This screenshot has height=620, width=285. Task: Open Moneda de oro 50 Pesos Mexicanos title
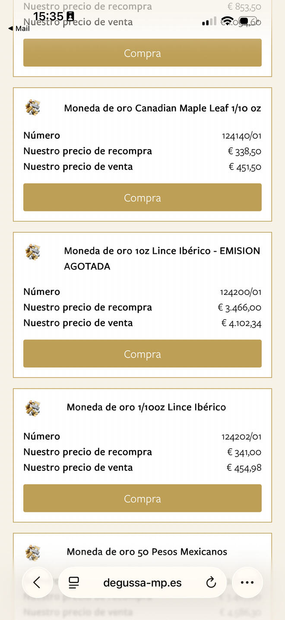[147, 552]
